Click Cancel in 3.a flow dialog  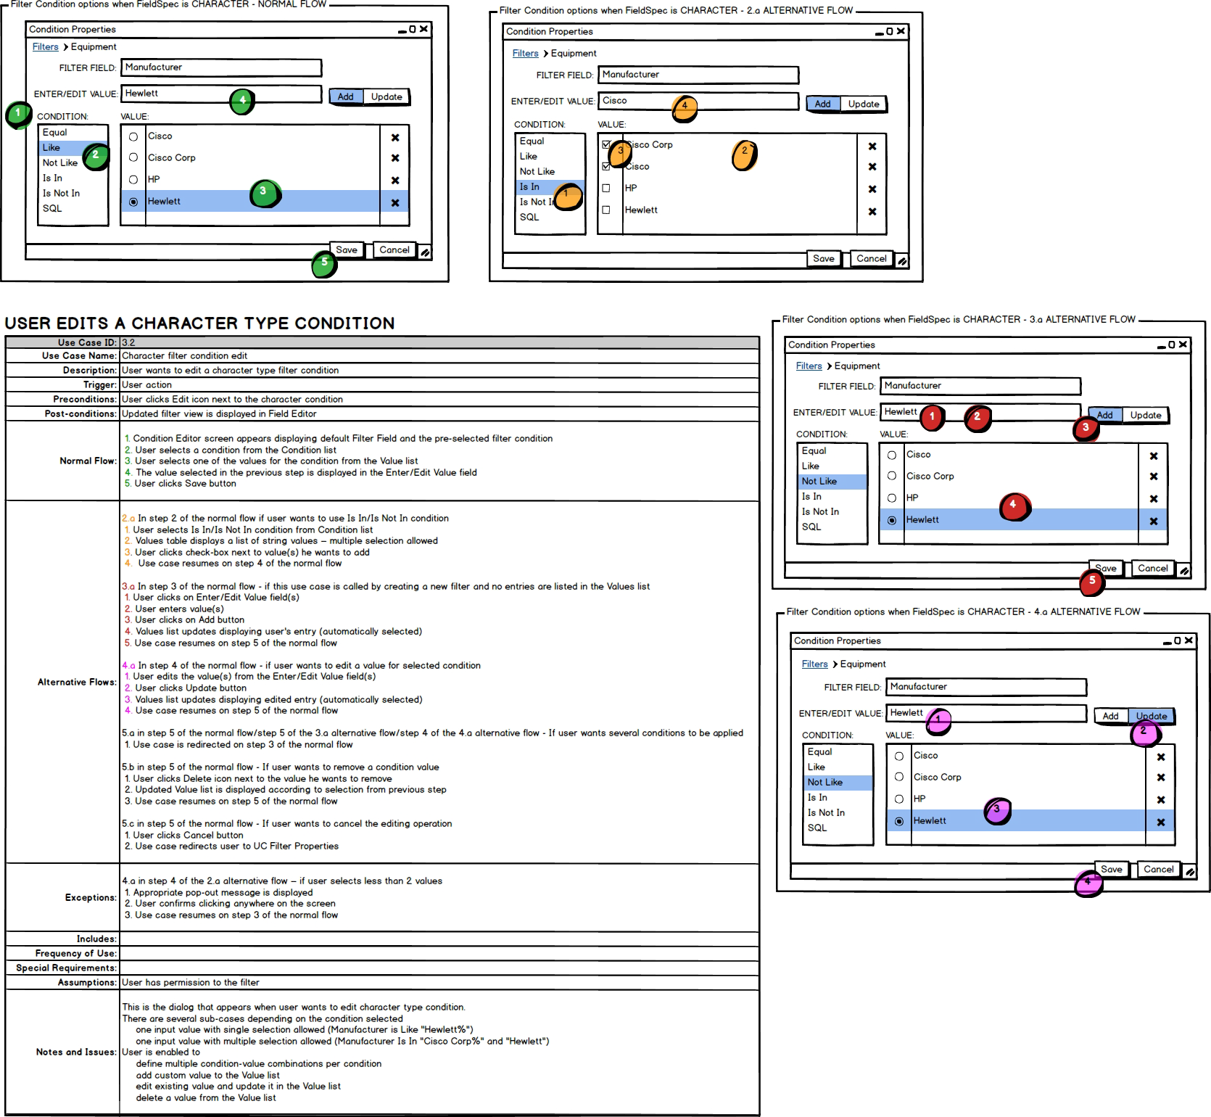pyautogui.click(x=1153, y=569)
